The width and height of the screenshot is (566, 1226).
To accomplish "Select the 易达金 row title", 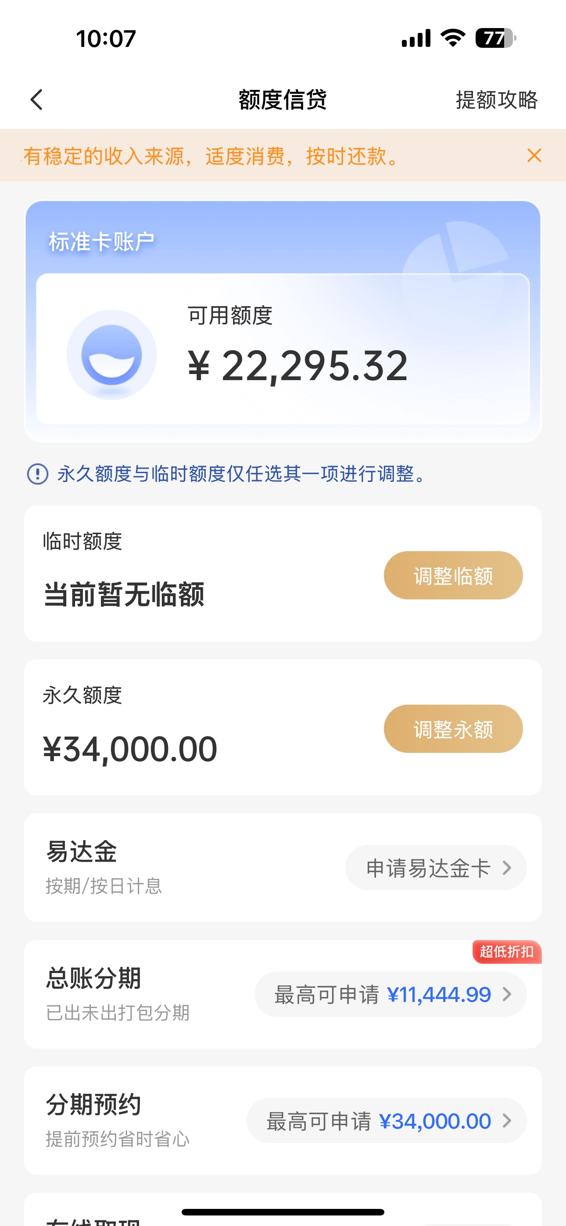I will click(x=82, y=852).
